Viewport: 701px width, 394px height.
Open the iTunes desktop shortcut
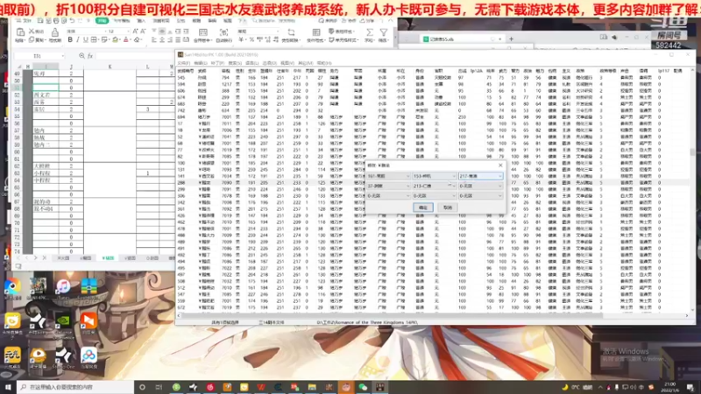tap(63, 289)
